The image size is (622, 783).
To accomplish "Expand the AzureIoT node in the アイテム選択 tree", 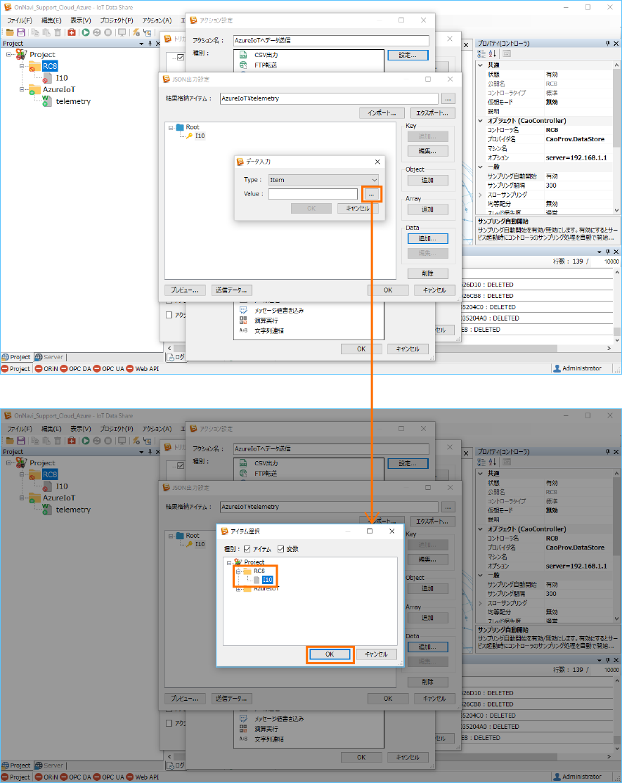I will pyautogui.click(x=238, y=588).
